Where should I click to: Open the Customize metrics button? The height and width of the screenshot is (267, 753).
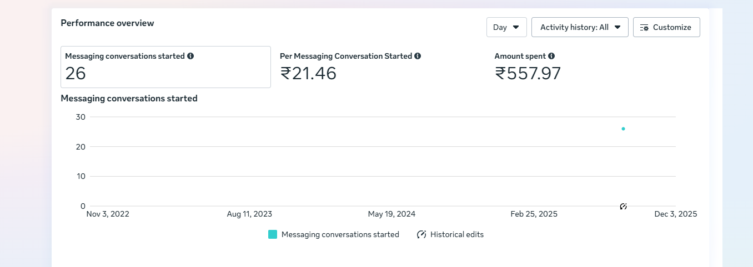point(666,27)
